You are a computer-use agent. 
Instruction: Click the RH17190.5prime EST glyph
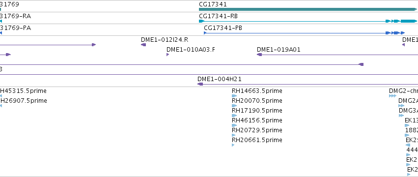point(234,116)
